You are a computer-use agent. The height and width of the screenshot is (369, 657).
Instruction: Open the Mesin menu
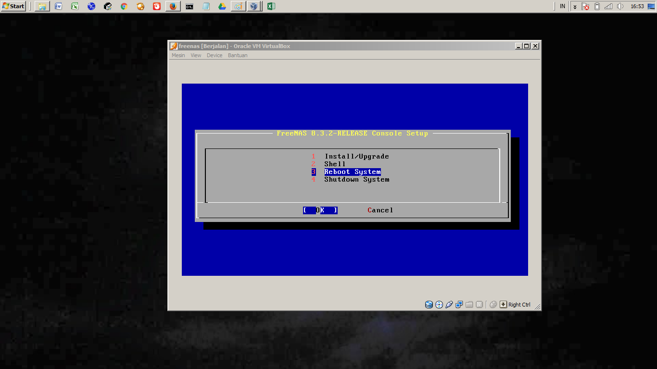click(x=178, y=55)
